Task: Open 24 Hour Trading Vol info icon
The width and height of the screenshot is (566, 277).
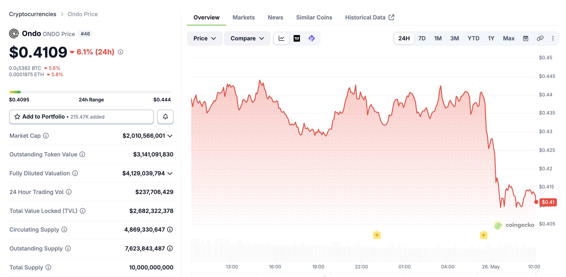Action: pos(69,192)
